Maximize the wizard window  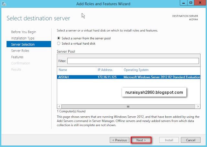(x=191, y=3)
